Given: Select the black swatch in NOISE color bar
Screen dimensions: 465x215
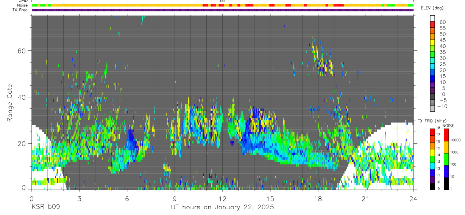Looking at the screenshot, I should point(446,183).
